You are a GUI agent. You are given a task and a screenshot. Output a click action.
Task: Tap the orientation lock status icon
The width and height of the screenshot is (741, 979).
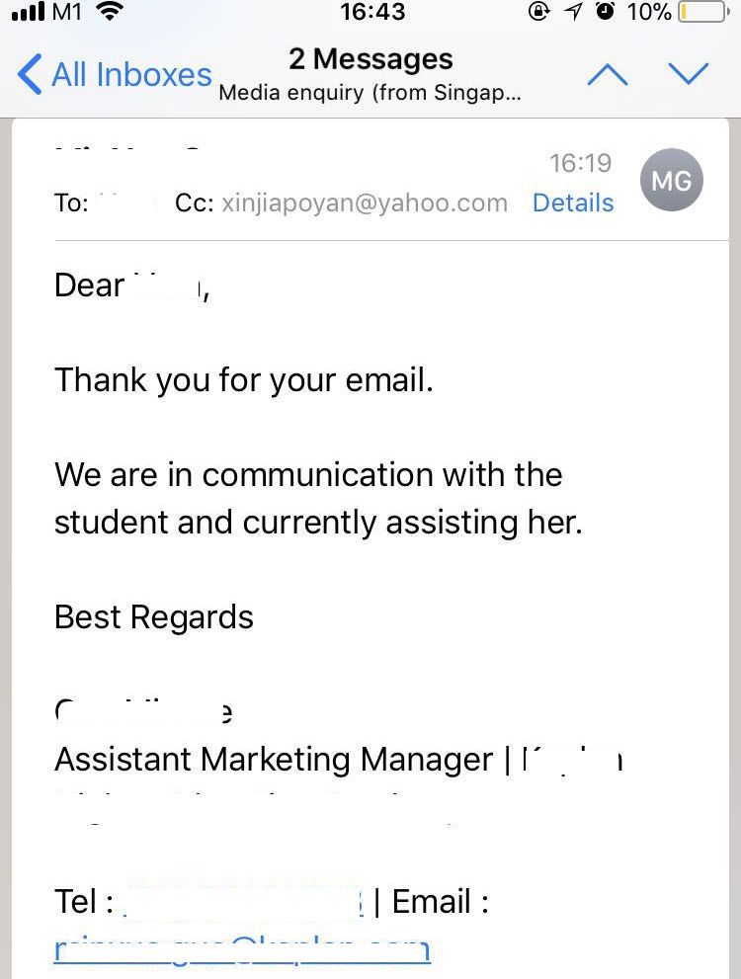(539, 13)
